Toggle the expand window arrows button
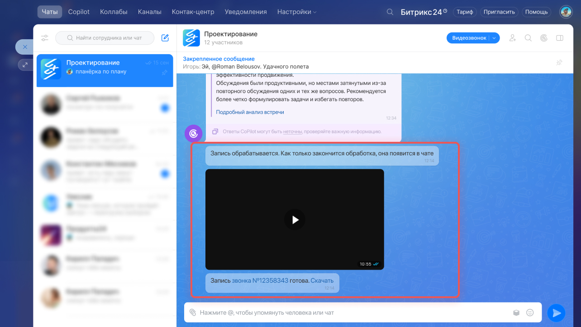The image size is (581, 327). pos(24,65)
